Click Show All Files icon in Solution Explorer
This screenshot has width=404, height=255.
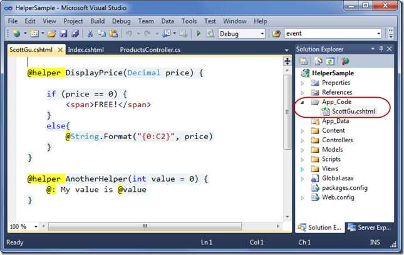318,61
